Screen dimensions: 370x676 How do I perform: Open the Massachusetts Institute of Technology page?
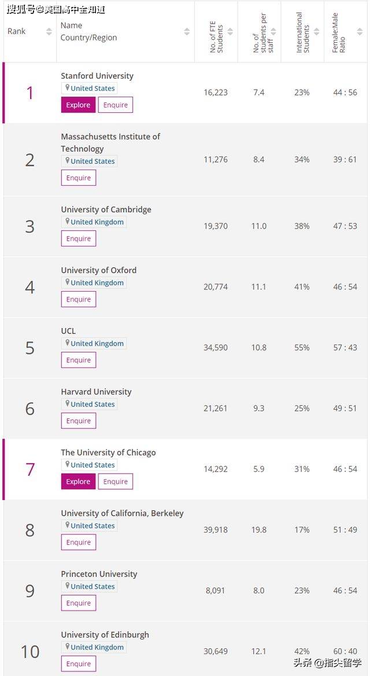coord(110,142)
